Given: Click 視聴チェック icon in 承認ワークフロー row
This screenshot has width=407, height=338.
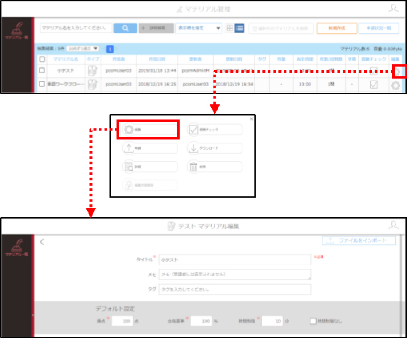Looking at the screenshot, I should click(374, 85).
